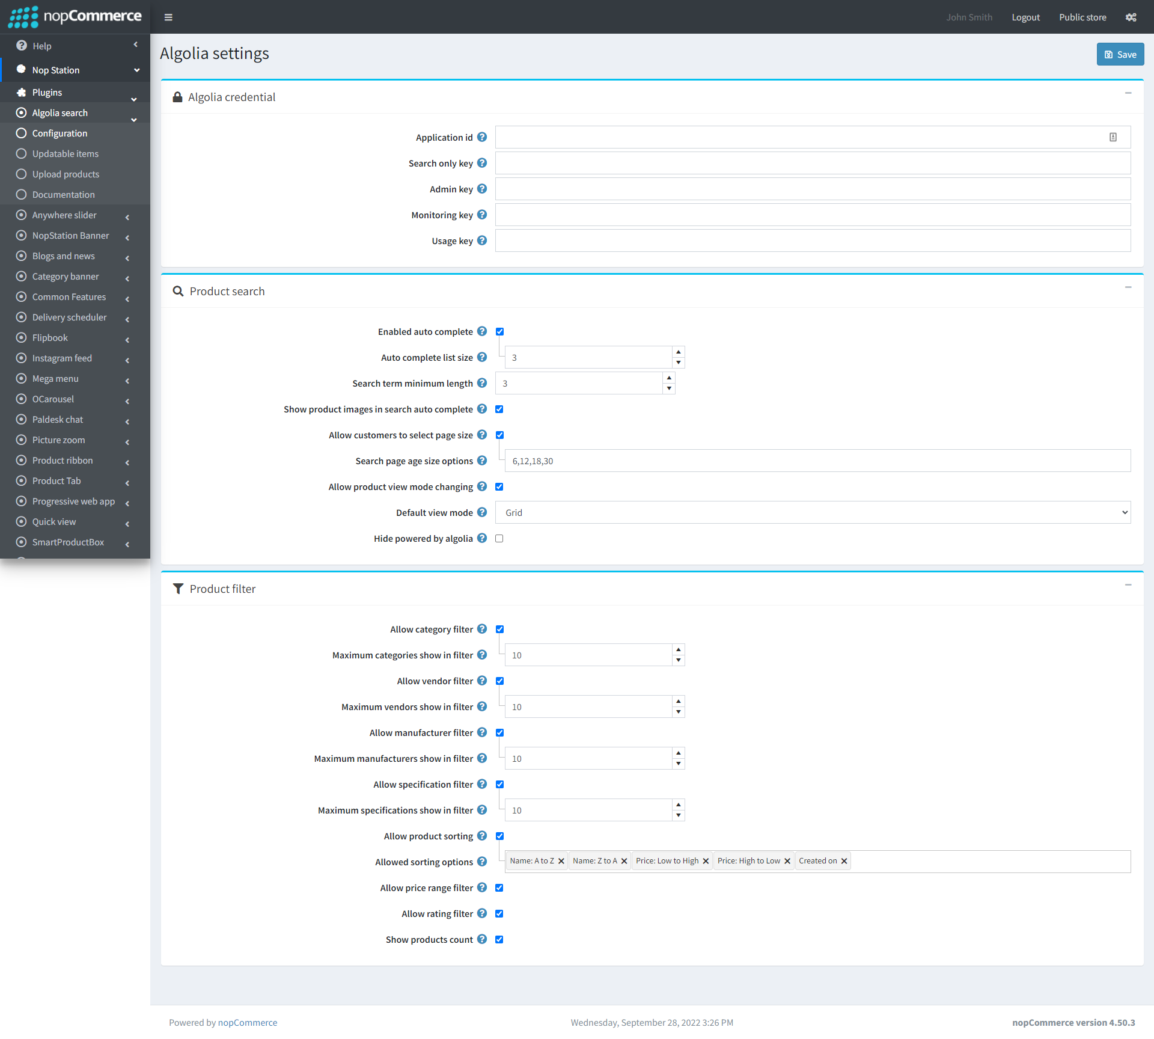Open the Help sidebar menu
Screen dimensions: 1154x1039
click(75, 46)
